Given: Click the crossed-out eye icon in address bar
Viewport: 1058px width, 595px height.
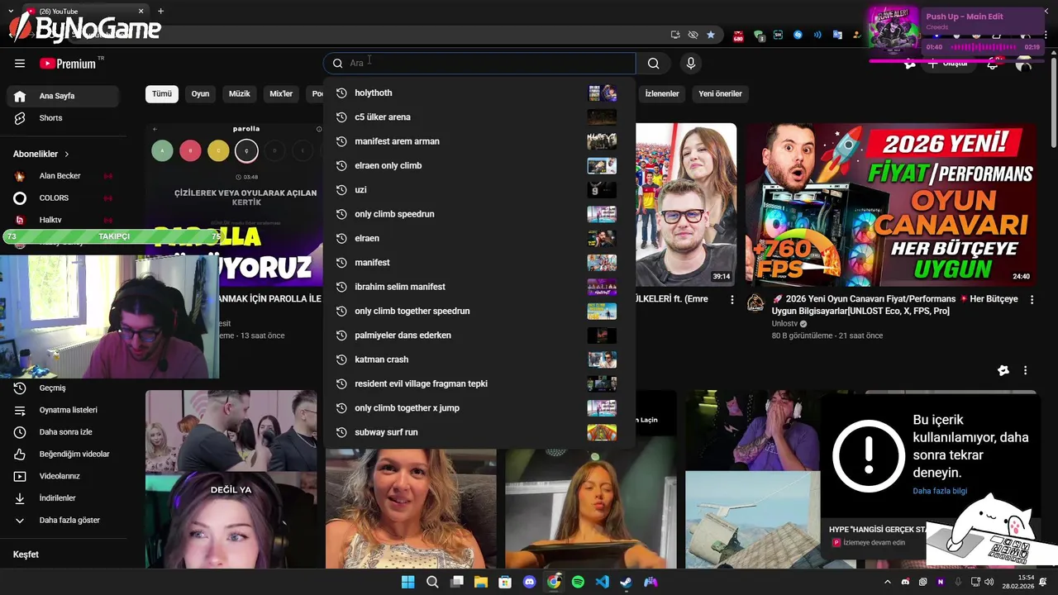Looking at the screenshot, I should 693,35.
